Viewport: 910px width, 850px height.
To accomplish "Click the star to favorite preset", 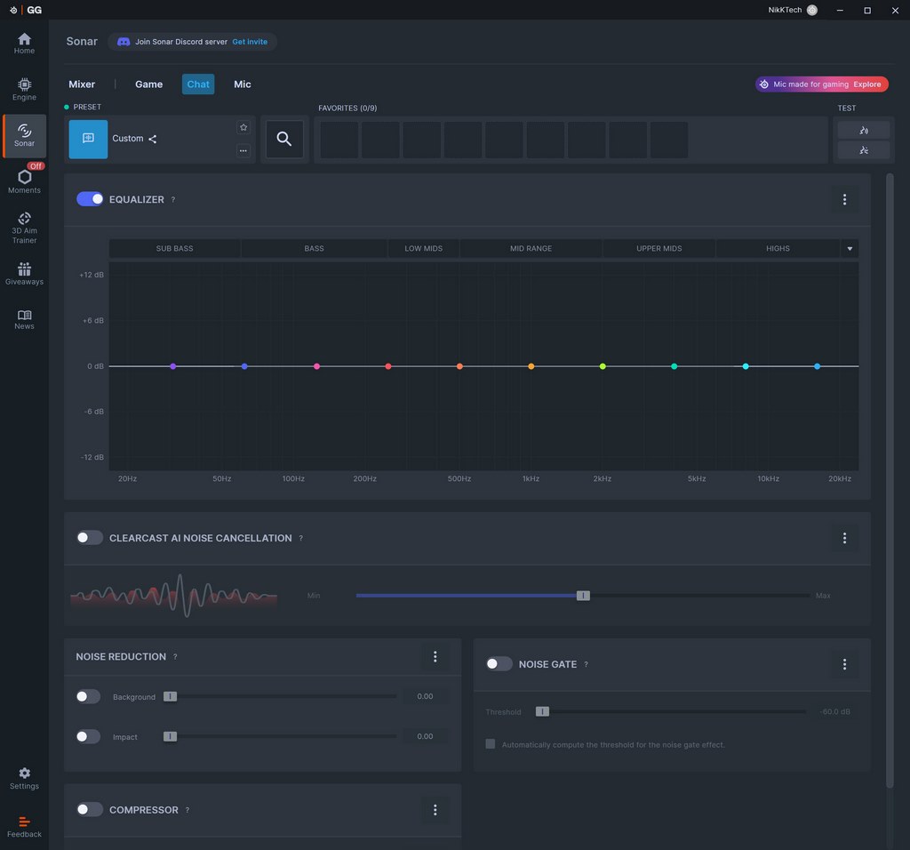I will [x=243, y=127].
